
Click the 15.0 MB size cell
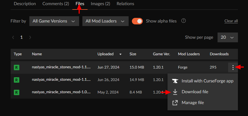(137, 67)
